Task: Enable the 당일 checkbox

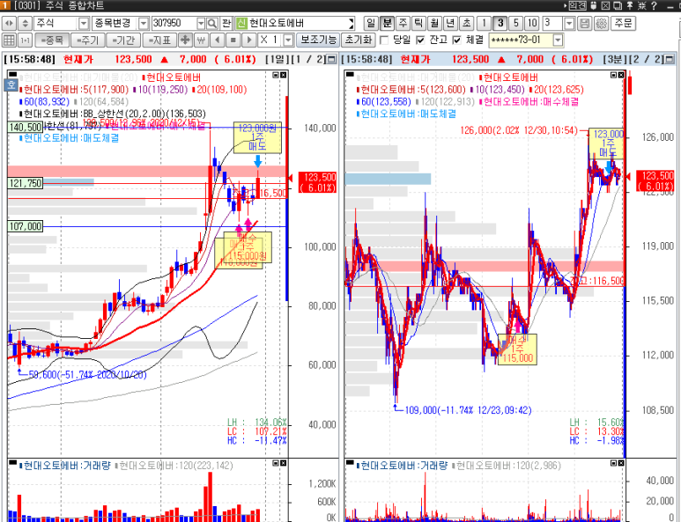Action: pyautogui.click(x=384, y=40)
